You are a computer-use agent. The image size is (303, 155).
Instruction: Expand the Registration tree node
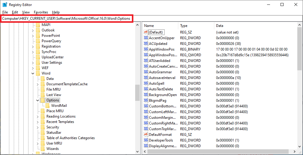tap(33, 46)
